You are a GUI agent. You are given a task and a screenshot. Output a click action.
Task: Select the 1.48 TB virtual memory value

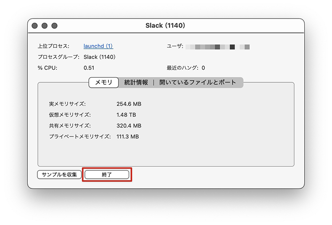[126, 115]
